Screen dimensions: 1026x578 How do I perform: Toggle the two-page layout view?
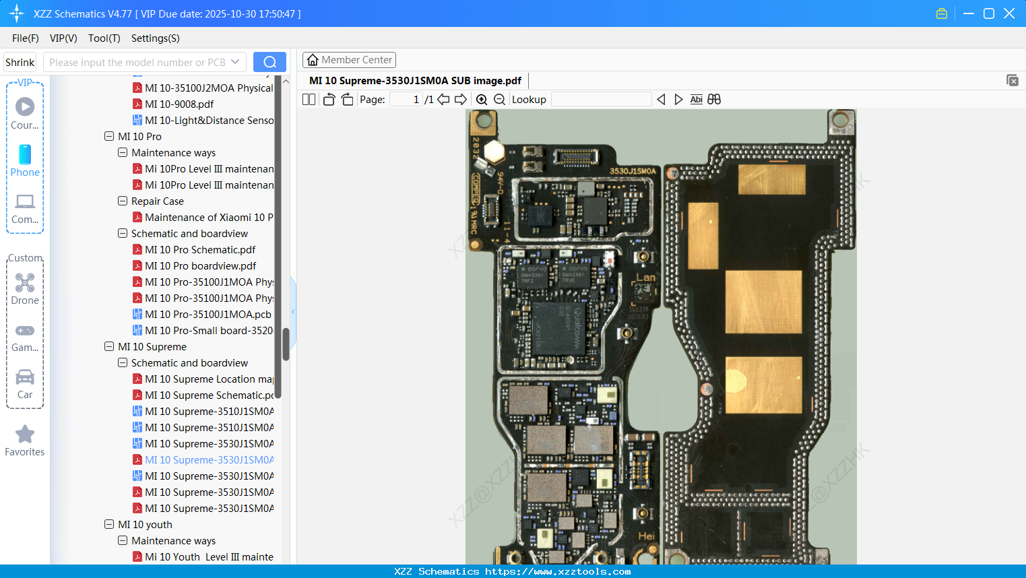(309, 99)
